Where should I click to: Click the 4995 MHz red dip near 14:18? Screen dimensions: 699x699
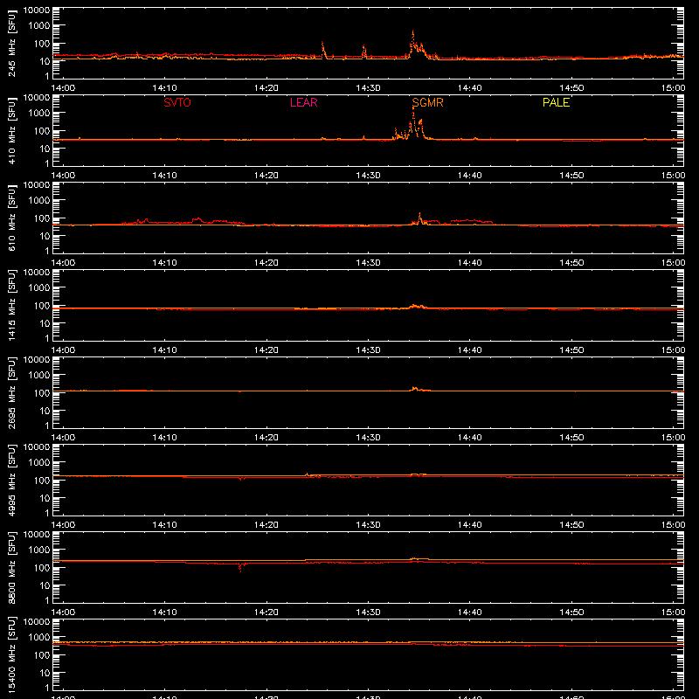[x=241, y=479]
